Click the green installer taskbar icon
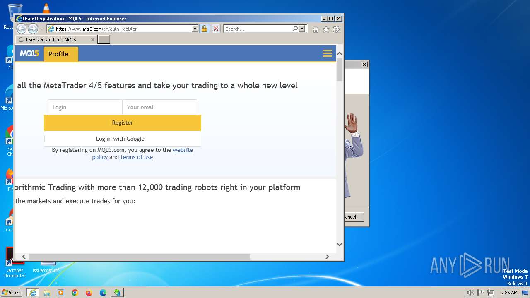 (x=117, y=293)
